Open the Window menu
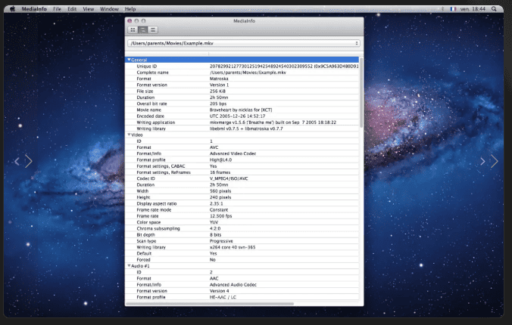This screenshot has height=325, width=512. click(x=109, y=9)
